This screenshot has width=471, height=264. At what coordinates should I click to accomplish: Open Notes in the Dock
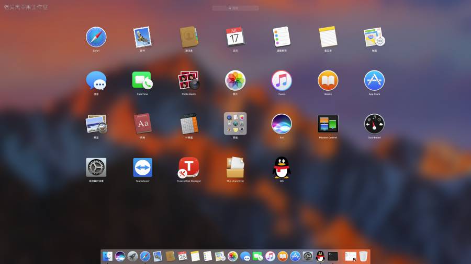[x=195, y=256]
